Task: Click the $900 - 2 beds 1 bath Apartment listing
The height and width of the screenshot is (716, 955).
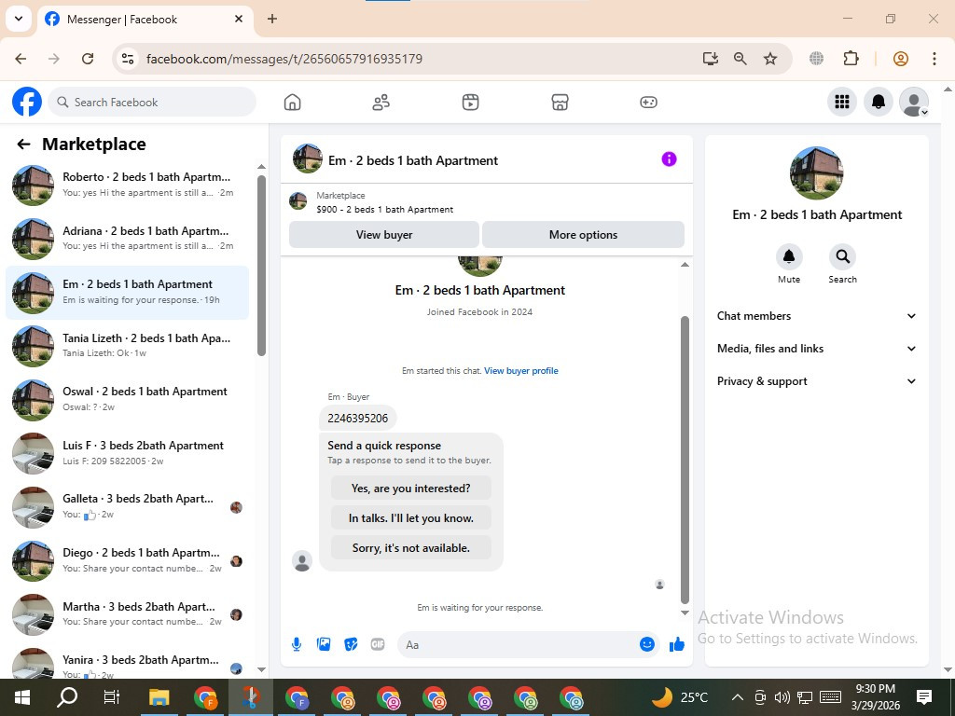Action: [384, 210]
